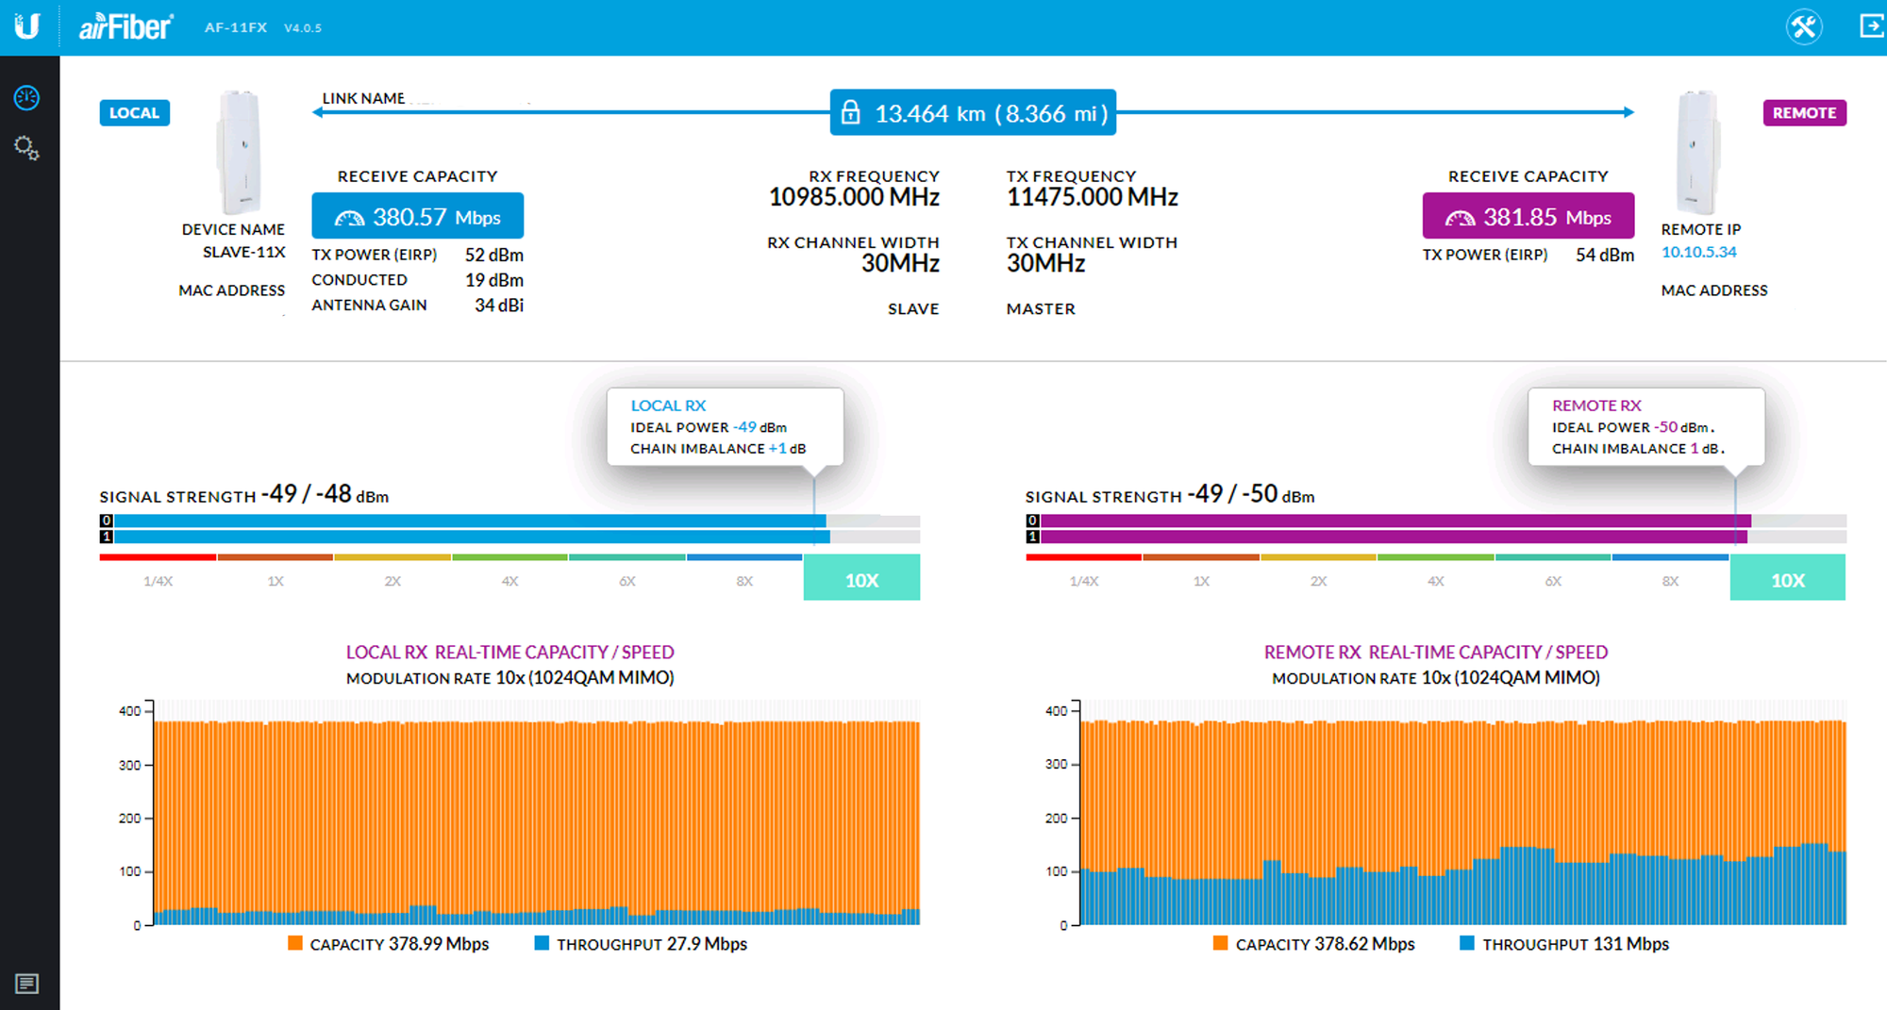The height and width of the screenshot is (1010, 1887).
Task: Click the remote Capacity legend orange swatch
Action: [x=1221, y=943]
